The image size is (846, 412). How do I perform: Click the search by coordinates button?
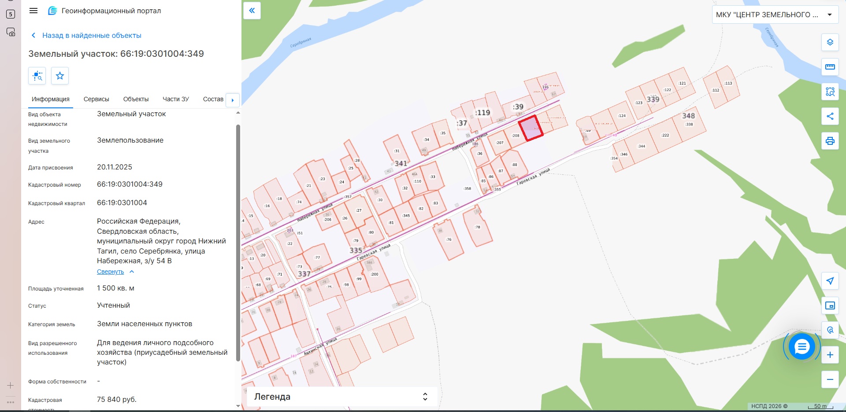(x=830, y=330)
